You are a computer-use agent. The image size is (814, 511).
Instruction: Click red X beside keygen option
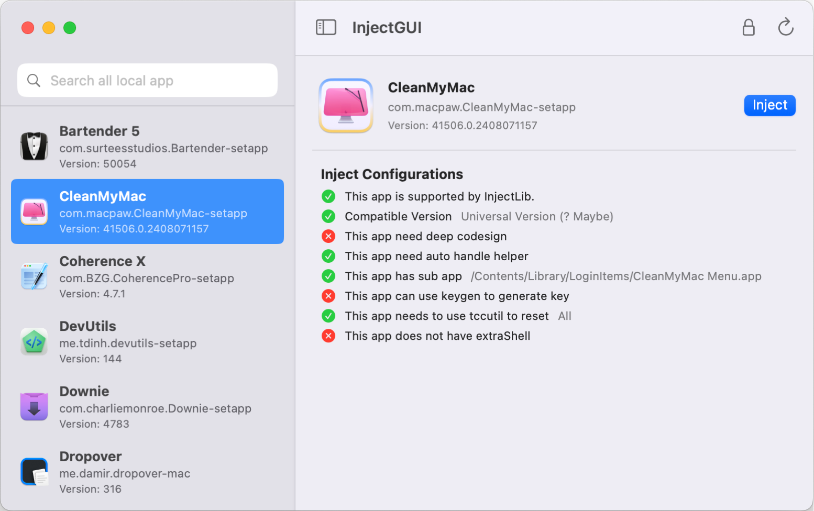click(328, 296)
